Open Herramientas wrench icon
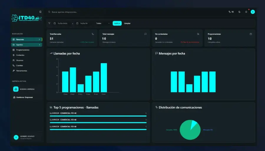 point(14,71)
